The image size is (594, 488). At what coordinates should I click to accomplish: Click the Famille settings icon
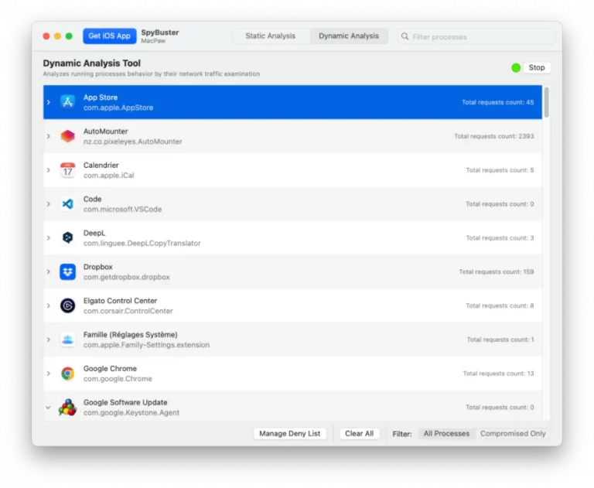(67, 340)
